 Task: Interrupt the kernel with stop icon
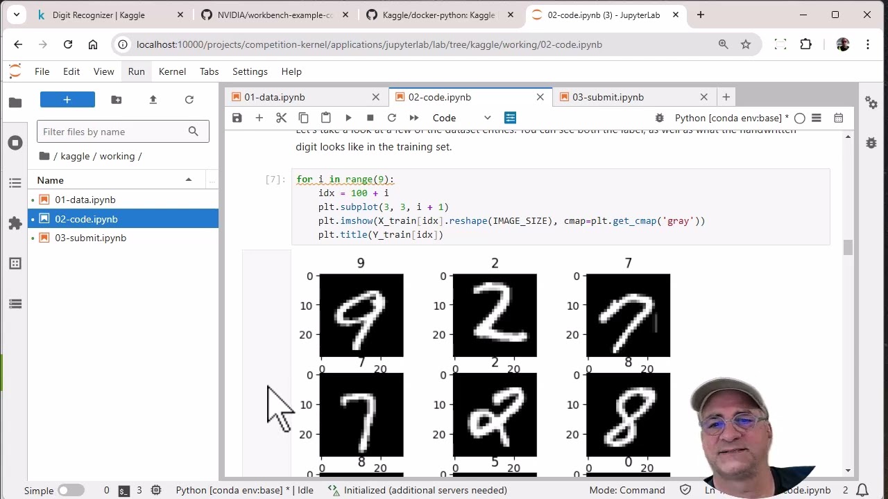pos(370,118)
